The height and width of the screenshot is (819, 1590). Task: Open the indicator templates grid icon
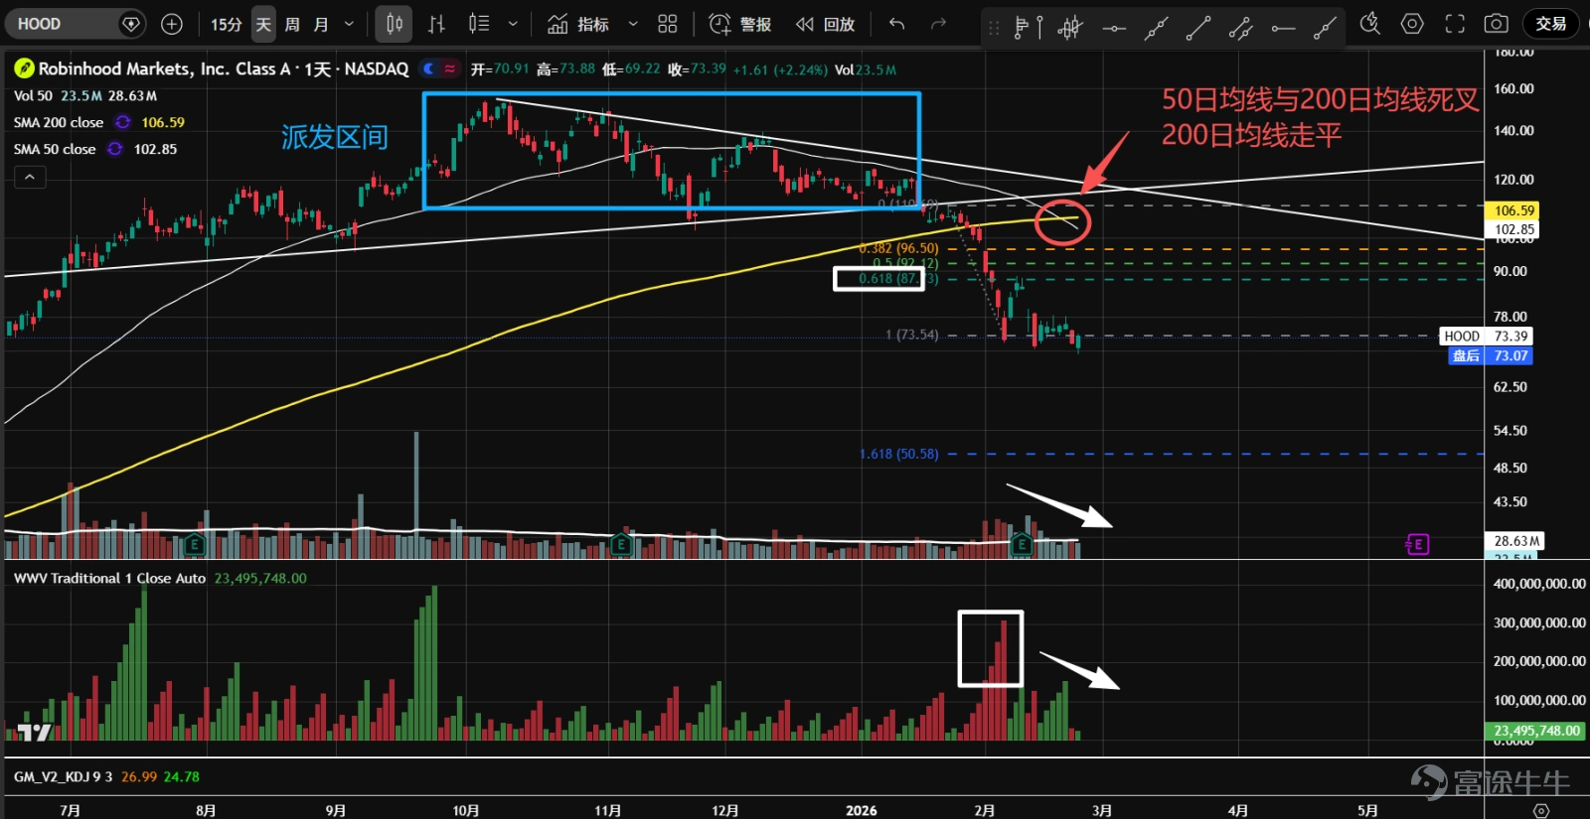pos(668,24)
